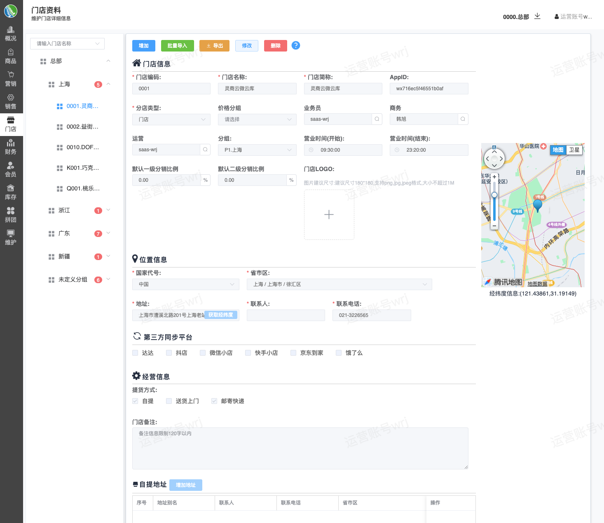This screenshot has height=523, width=604.
Task: Expand the 浙江 tree group
Action: [x=108, y=210]
